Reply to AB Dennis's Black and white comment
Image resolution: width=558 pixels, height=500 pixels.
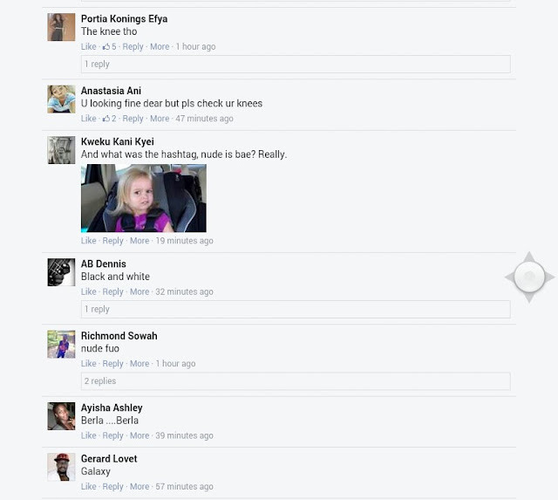(112, 291)
